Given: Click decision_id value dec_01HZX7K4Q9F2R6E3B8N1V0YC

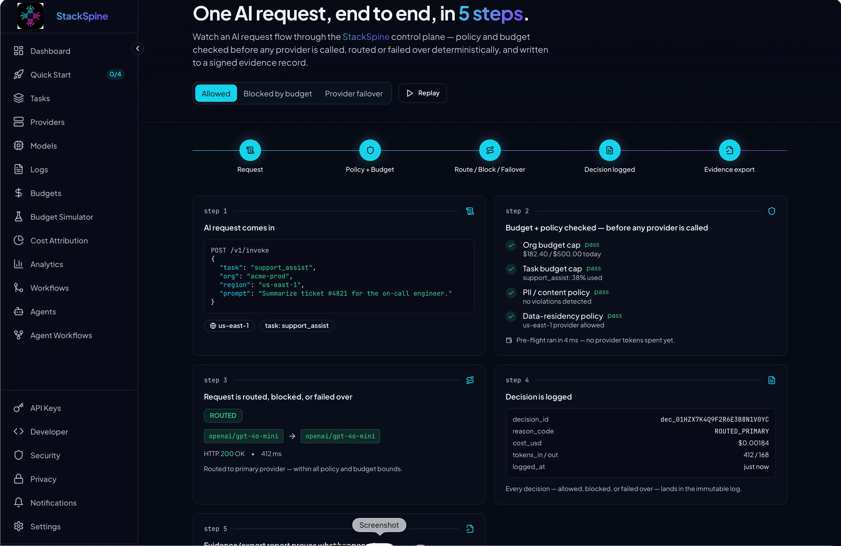Looking at the screenshot, I should pyautogui.click(x=714, y=419).
